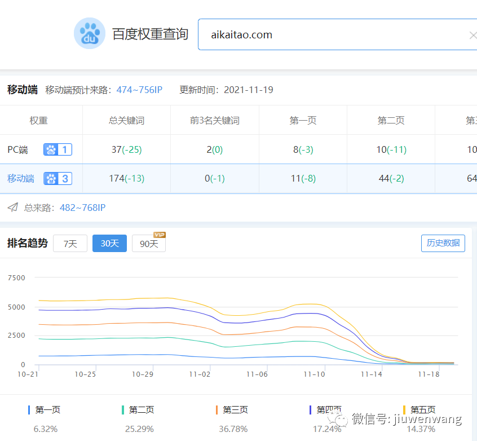
Task: Click the paper plane icon beside 总来路
Action: pos(13,208)
